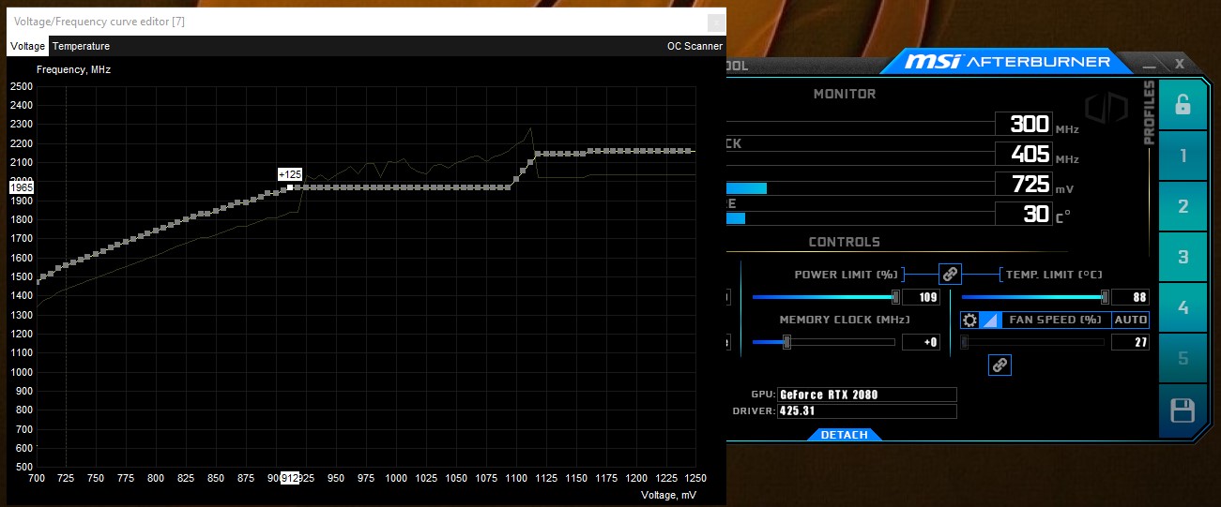
Task: Click the curve editor title bar text
Action: pyautogui.click(x=99, y=20)
